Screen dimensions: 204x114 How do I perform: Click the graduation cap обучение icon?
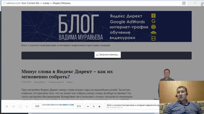click(x=154, y=33)
